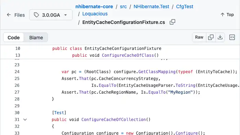Viewport: 240px width, 135px height.
Task: Go back to Files using the arrow icon
Action: pos(9,15)
